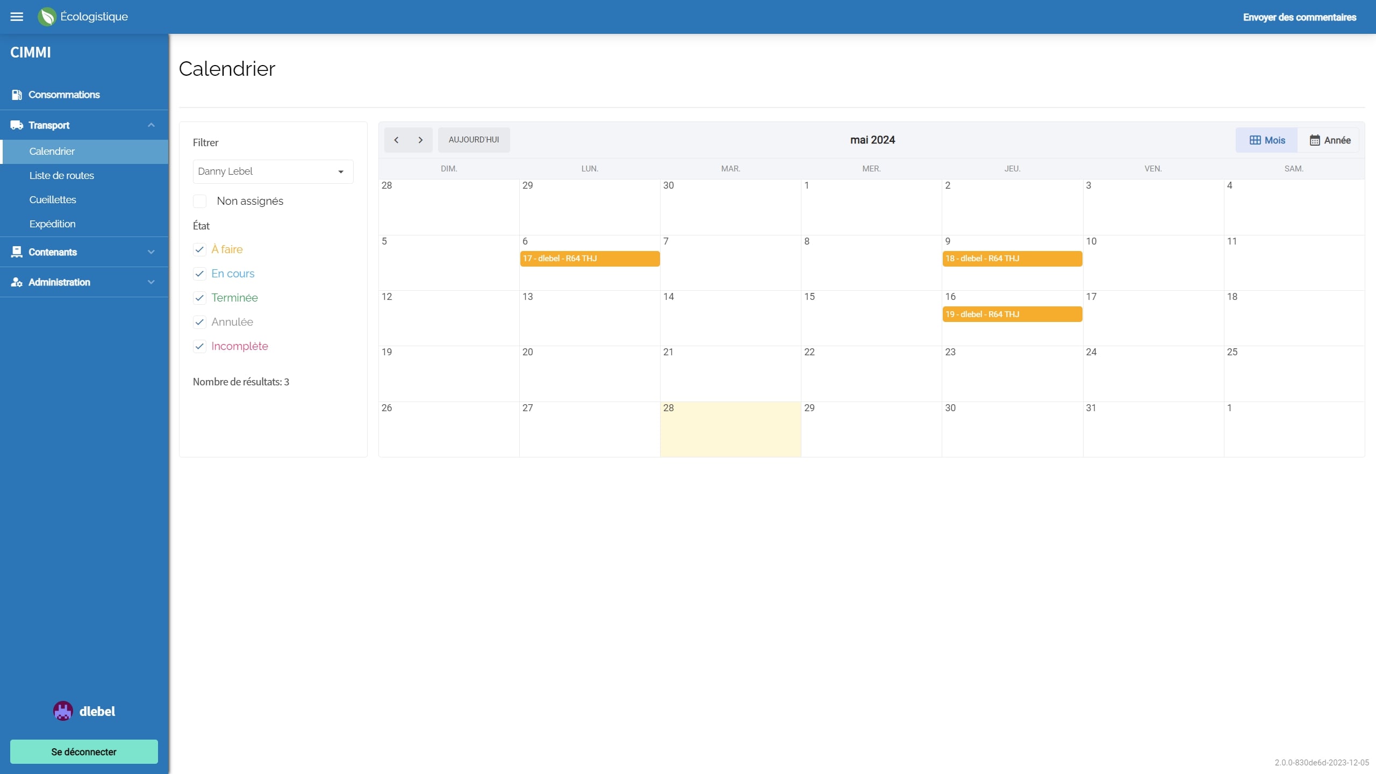Open the hamburger menu icon
Viewport: 1376px width, 774px height.
(17, 17)
